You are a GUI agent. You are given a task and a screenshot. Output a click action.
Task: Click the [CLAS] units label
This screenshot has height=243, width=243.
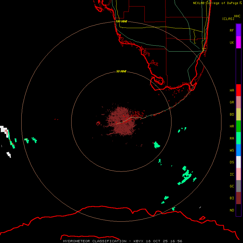pyautogui.click(x=228, y=19)
